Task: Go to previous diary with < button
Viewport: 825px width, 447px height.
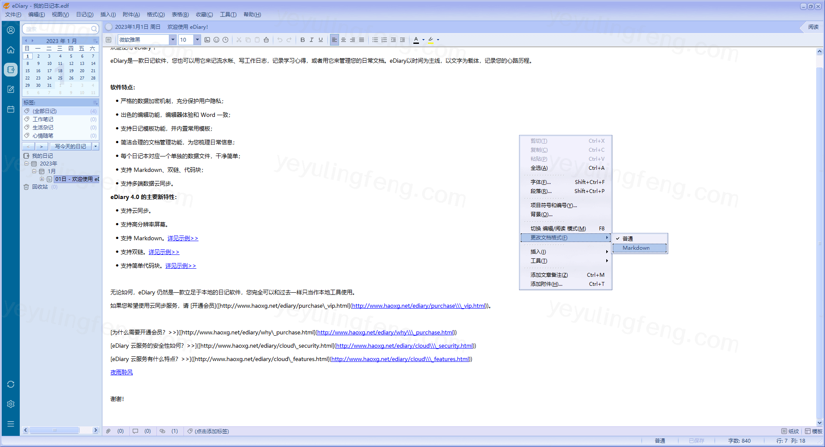Action: (x=28, y=147)
